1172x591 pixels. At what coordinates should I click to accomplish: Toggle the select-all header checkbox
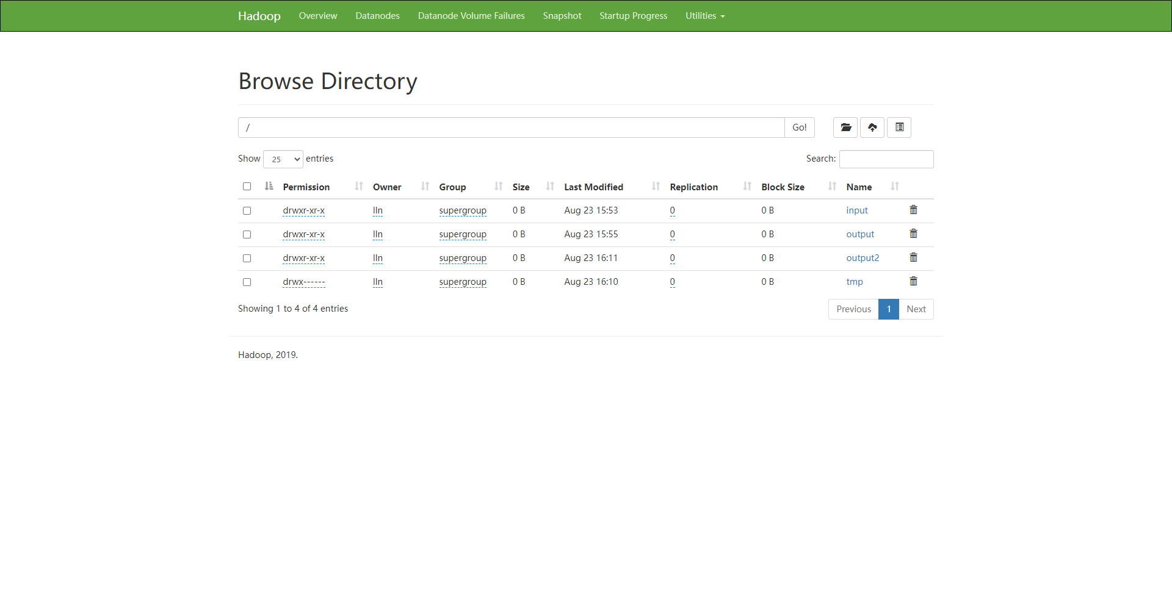pos(247,187)
